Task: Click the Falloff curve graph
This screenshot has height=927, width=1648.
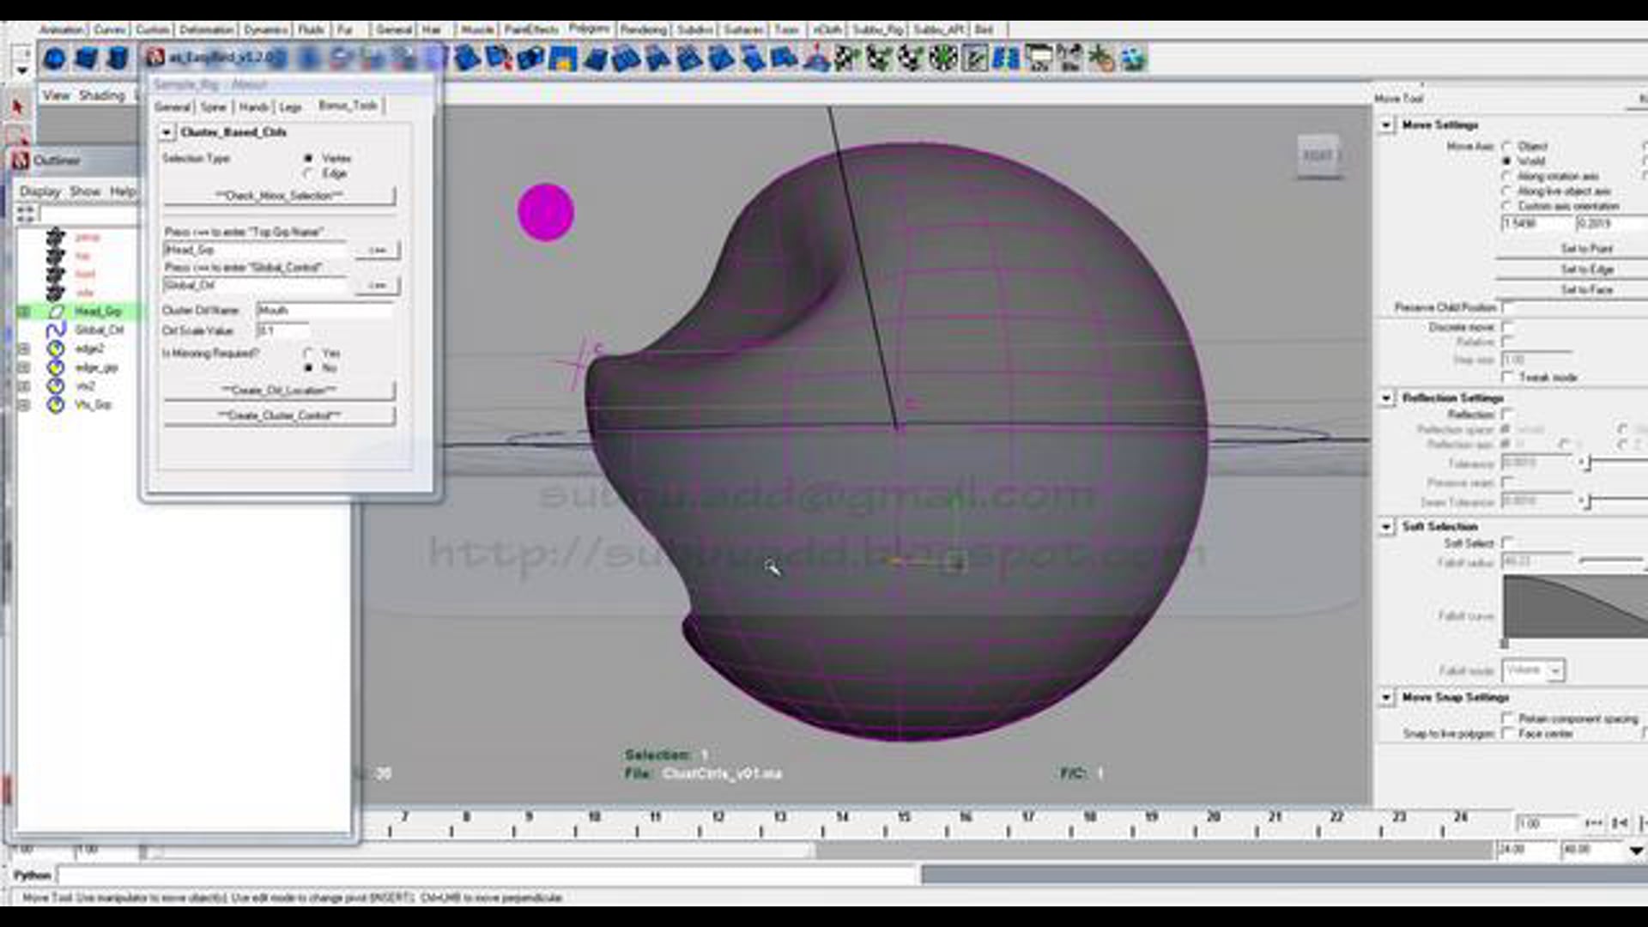Action: tap(1575, 607)
